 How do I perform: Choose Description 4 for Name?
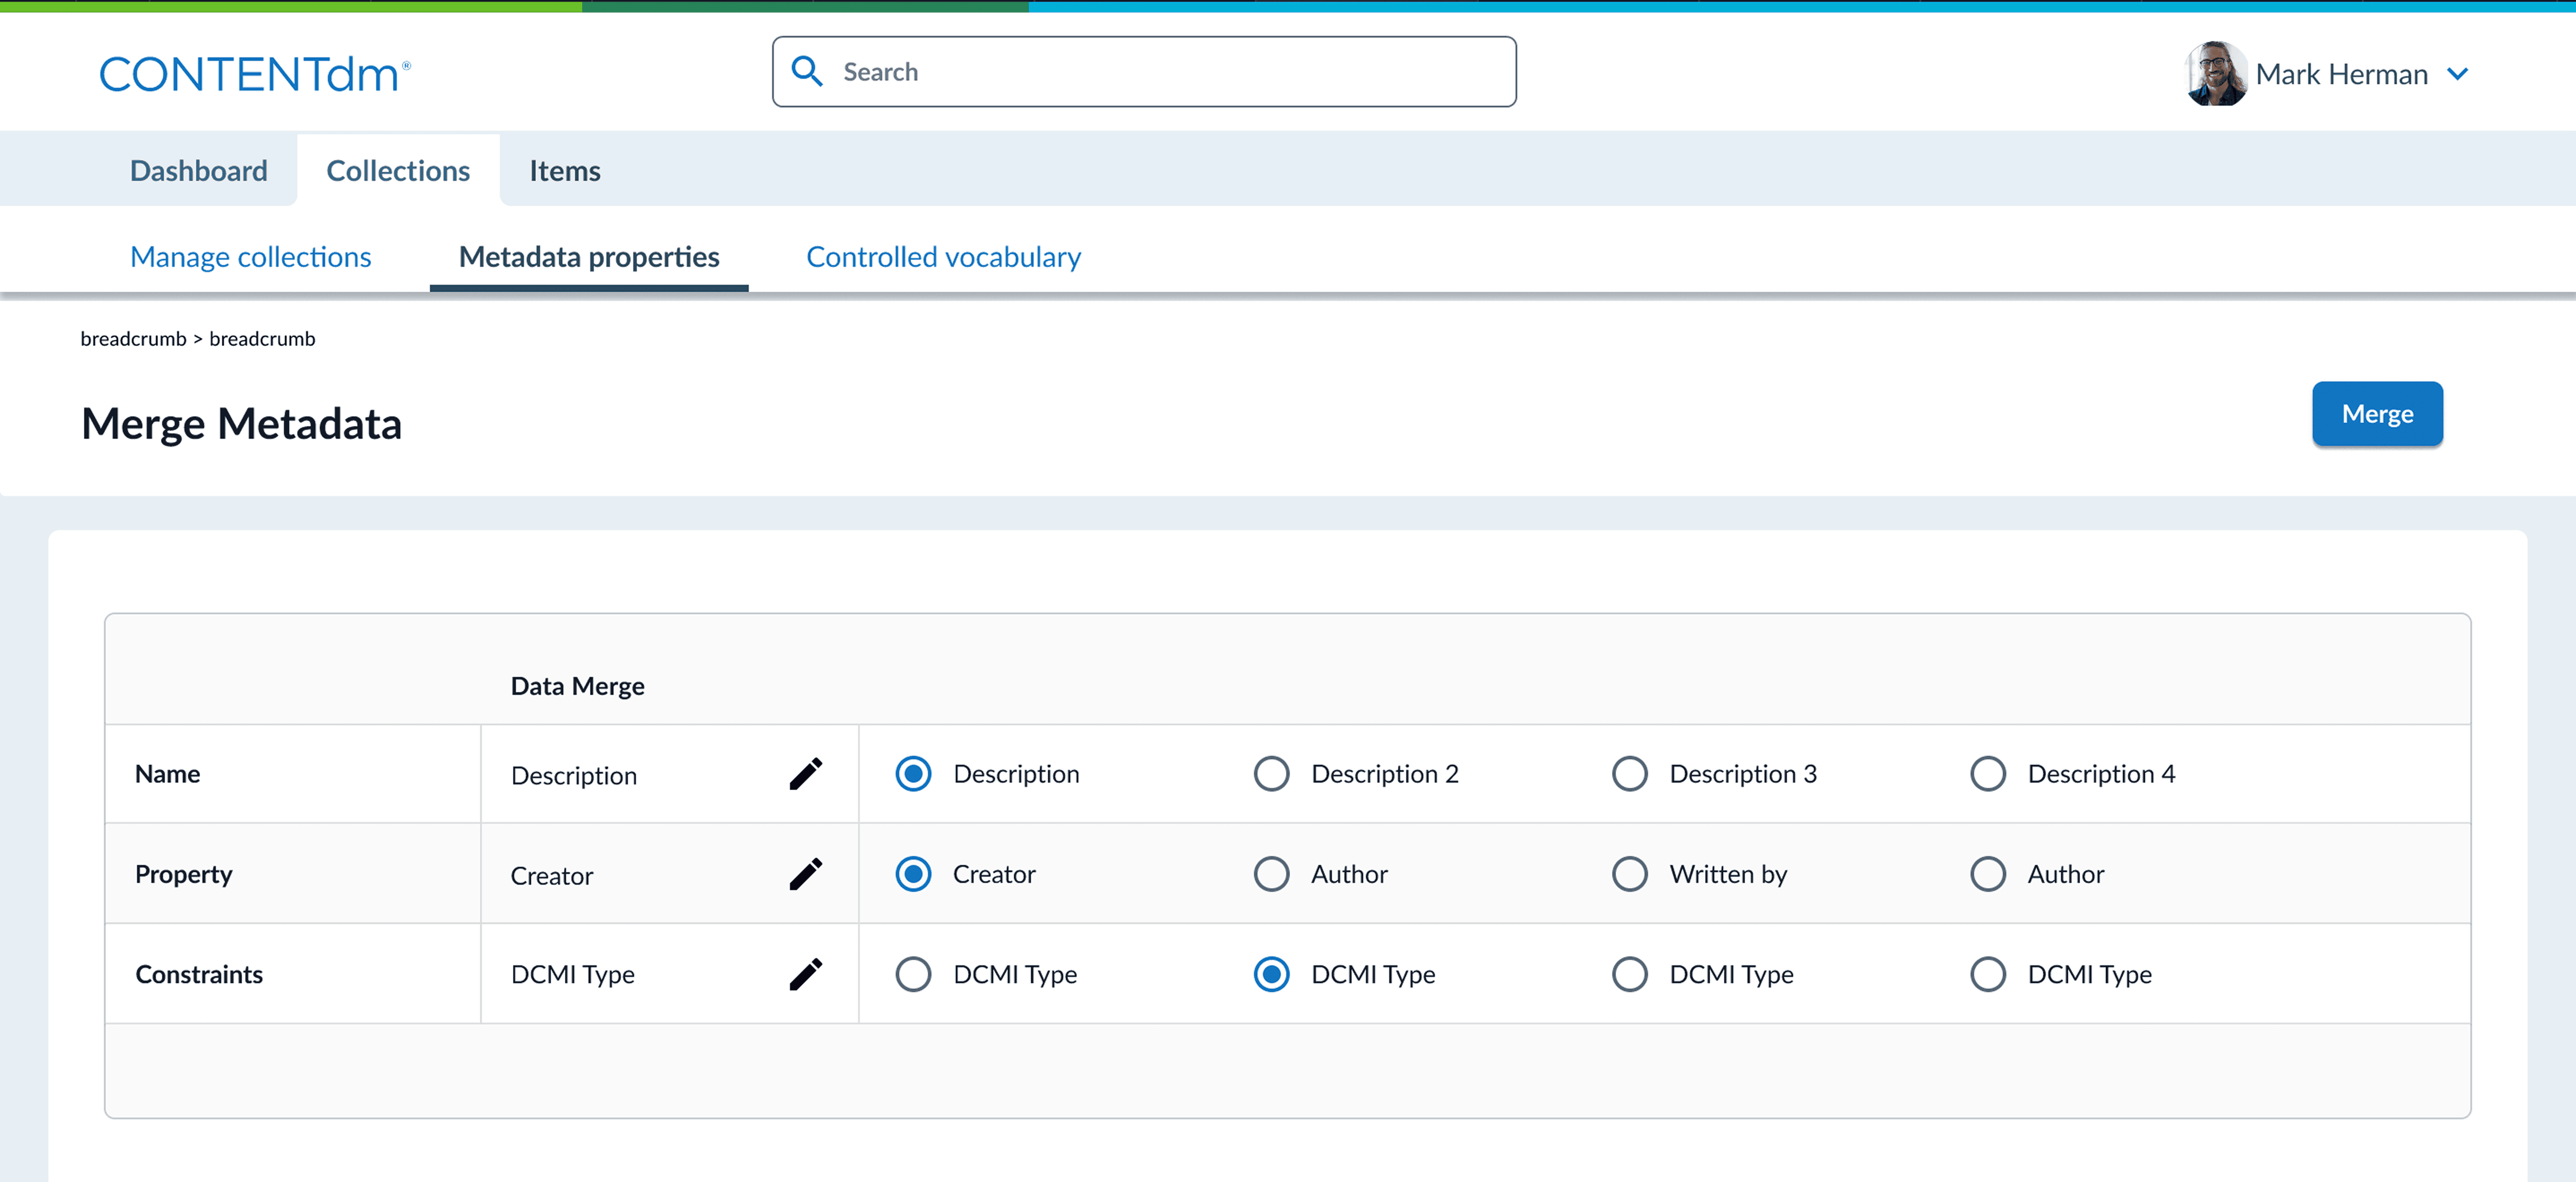click(x=1987, y=773)
